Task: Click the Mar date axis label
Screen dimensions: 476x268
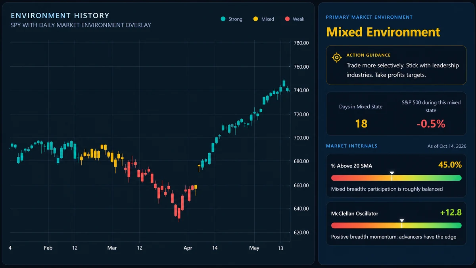Action: coord(112,248)
